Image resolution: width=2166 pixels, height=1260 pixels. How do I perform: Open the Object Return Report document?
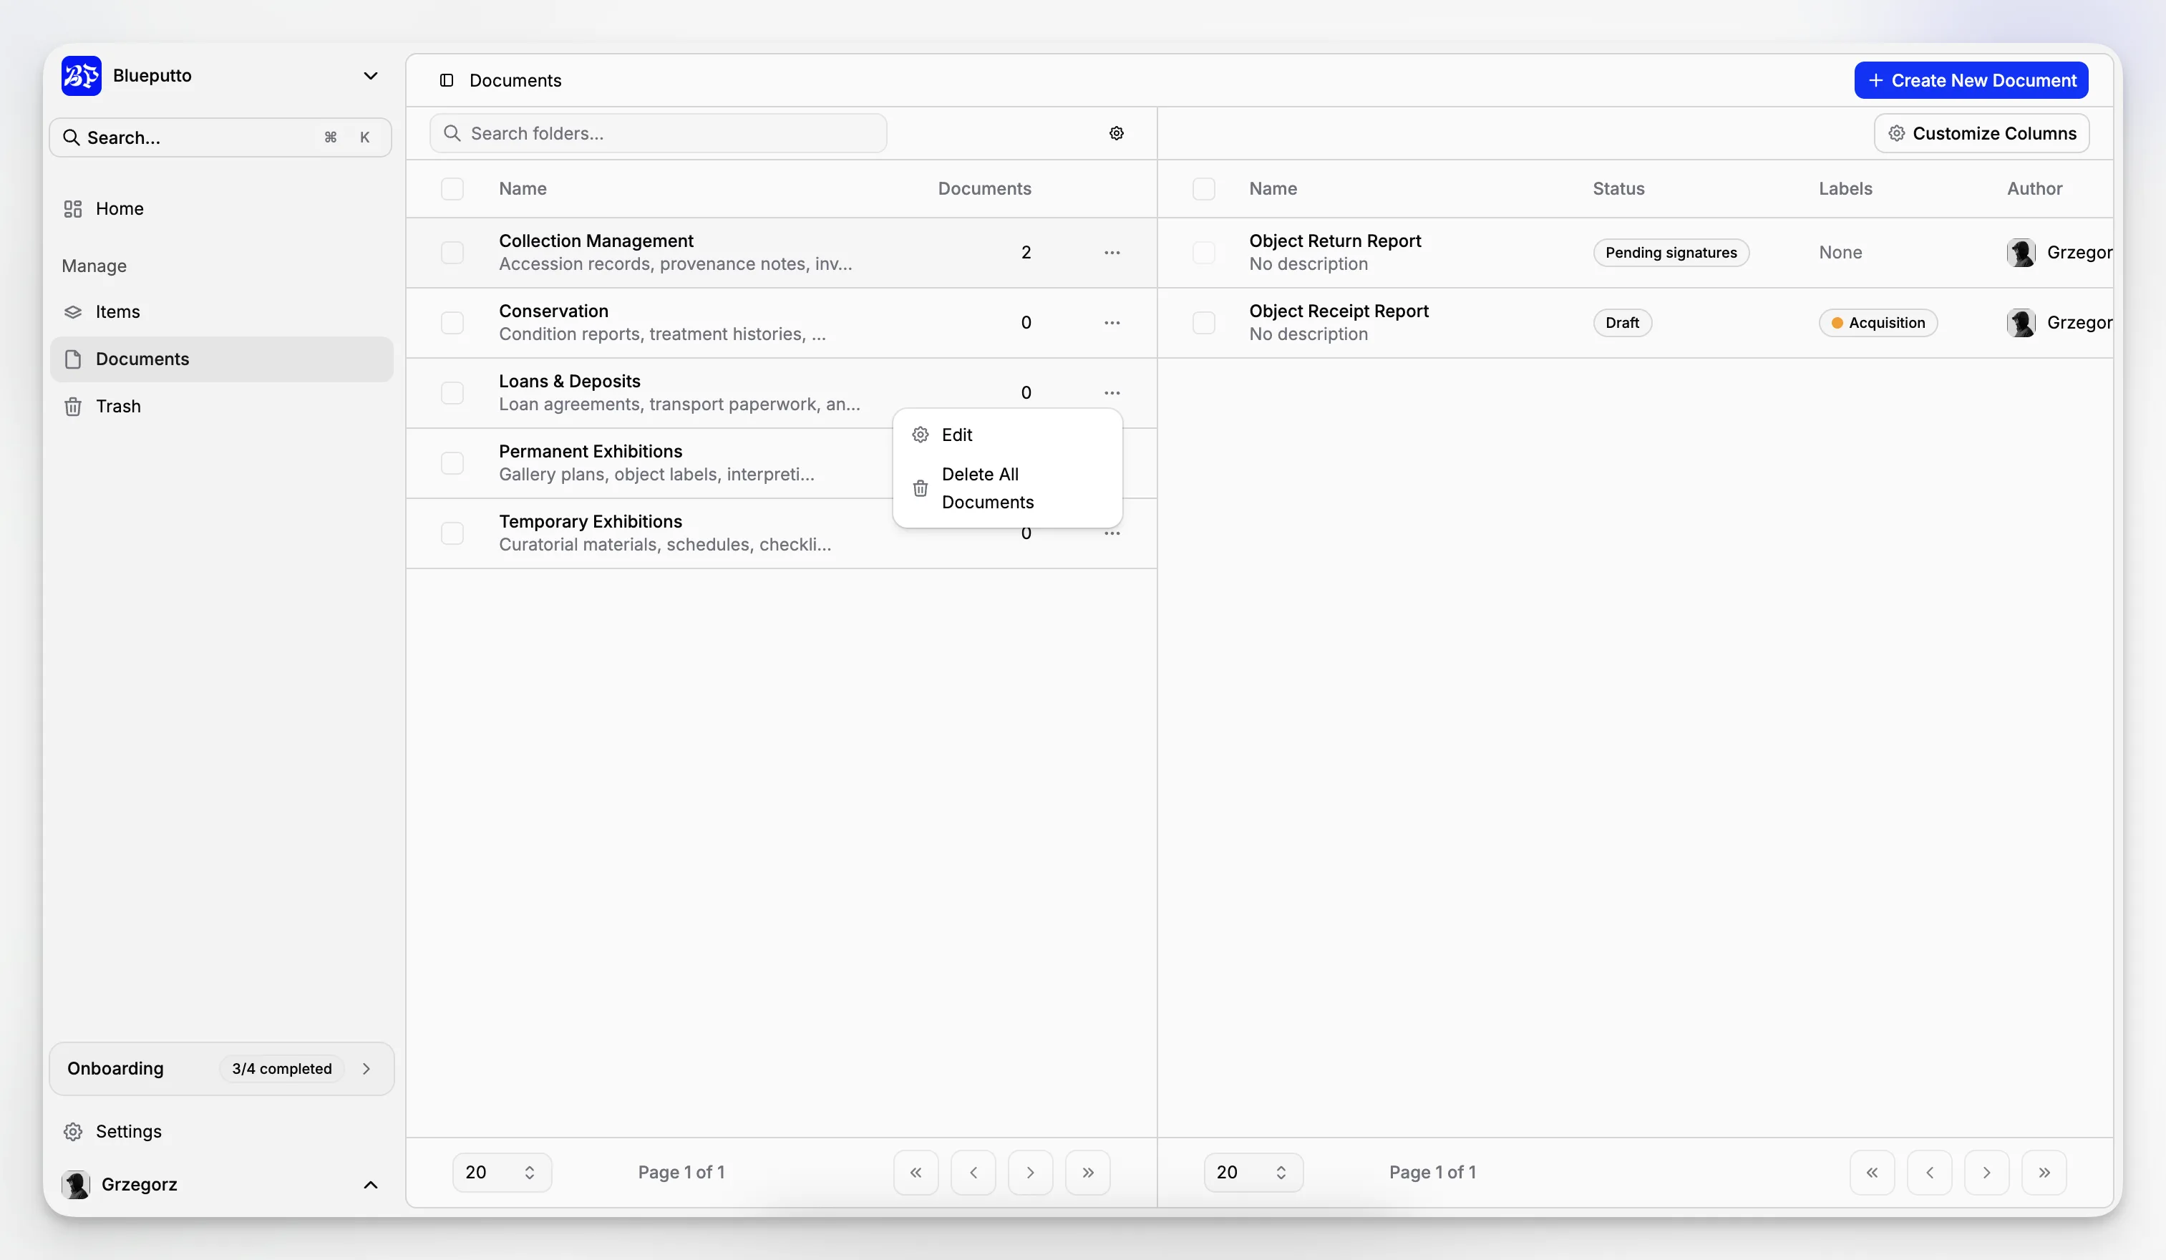[x=1335, y=241]
